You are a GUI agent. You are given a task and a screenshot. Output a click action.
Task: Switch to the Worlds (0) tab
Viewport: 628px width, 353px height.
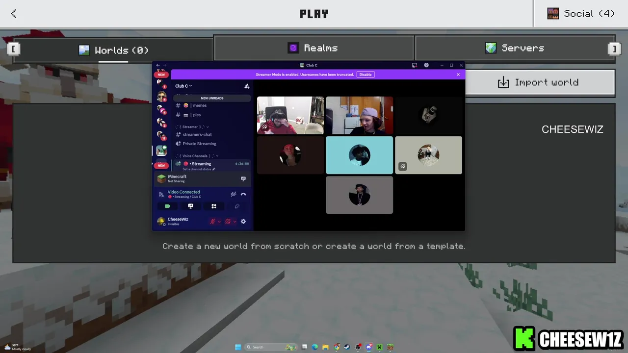tap(113, 50)
